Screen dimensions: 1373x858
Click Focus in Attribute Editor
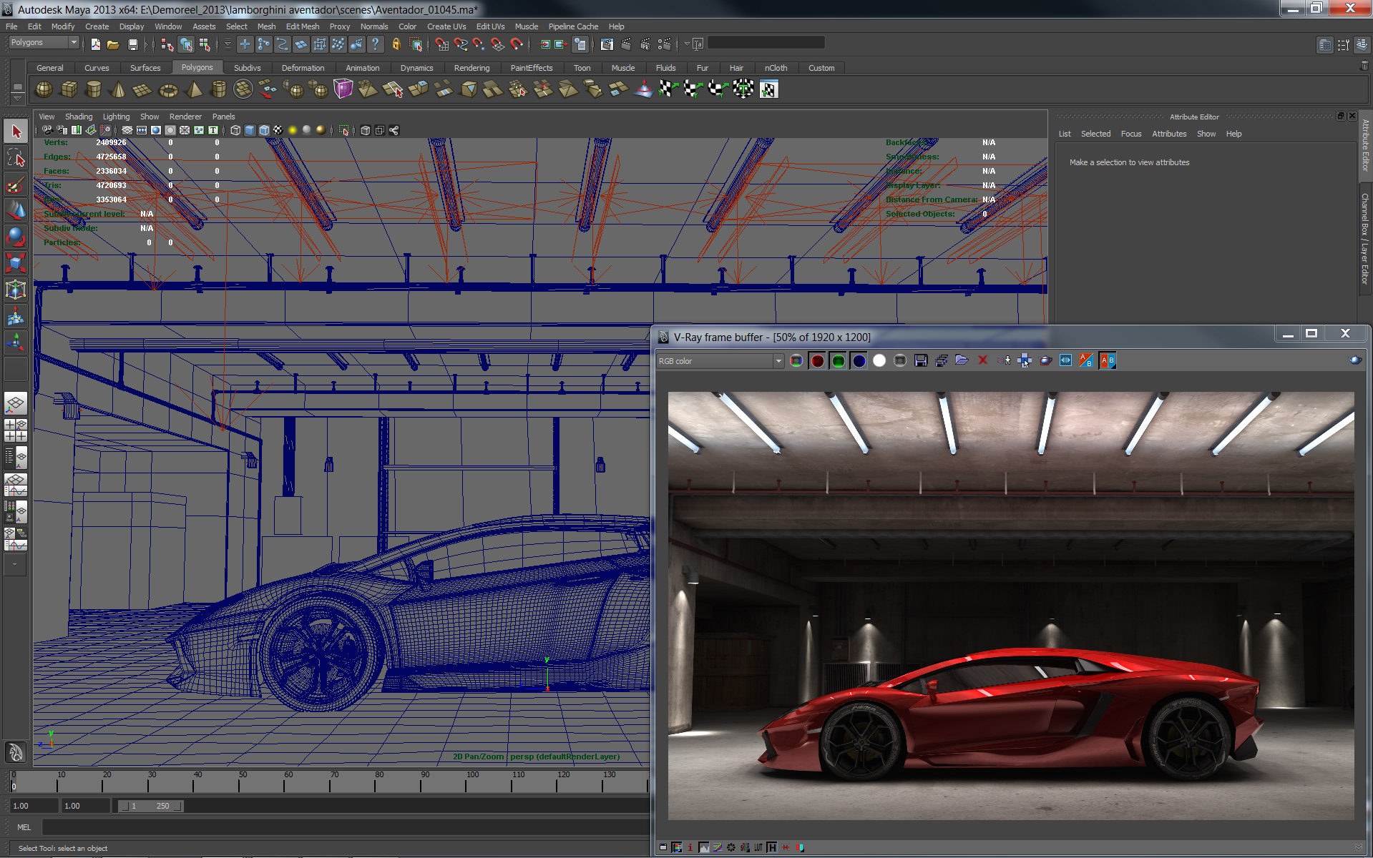tap(1131, 134)
